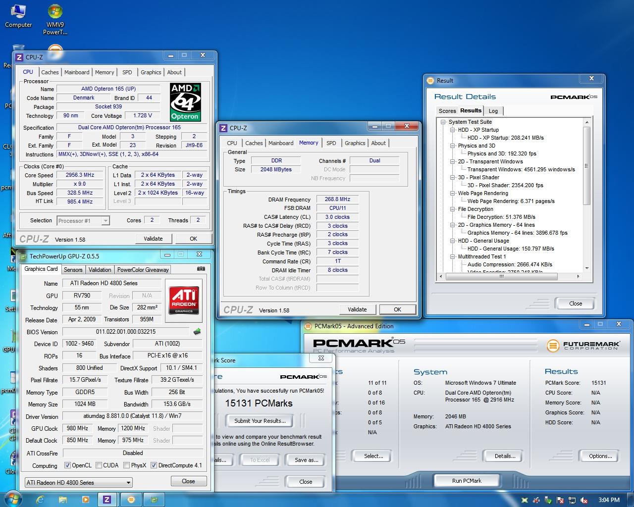Click the small X on PCMark score dialog

pos(321,358)
